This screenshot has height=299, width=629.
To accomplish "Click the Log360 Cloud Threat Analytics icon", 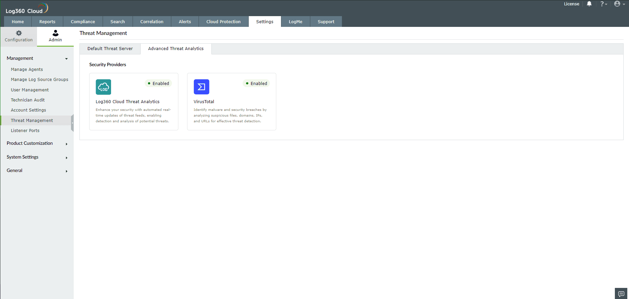I will click(x=103, y=87).
